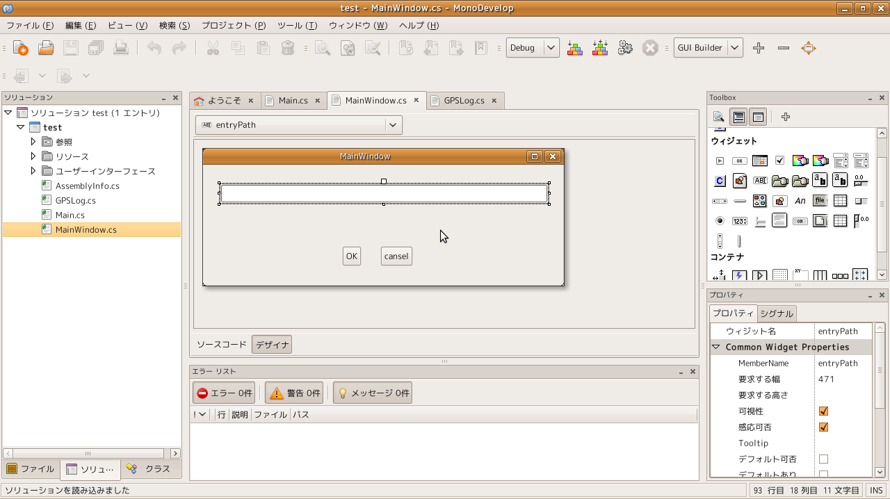890x499 pixels.
Task: Select the blue C custom widget
Action: coord(720,181)
